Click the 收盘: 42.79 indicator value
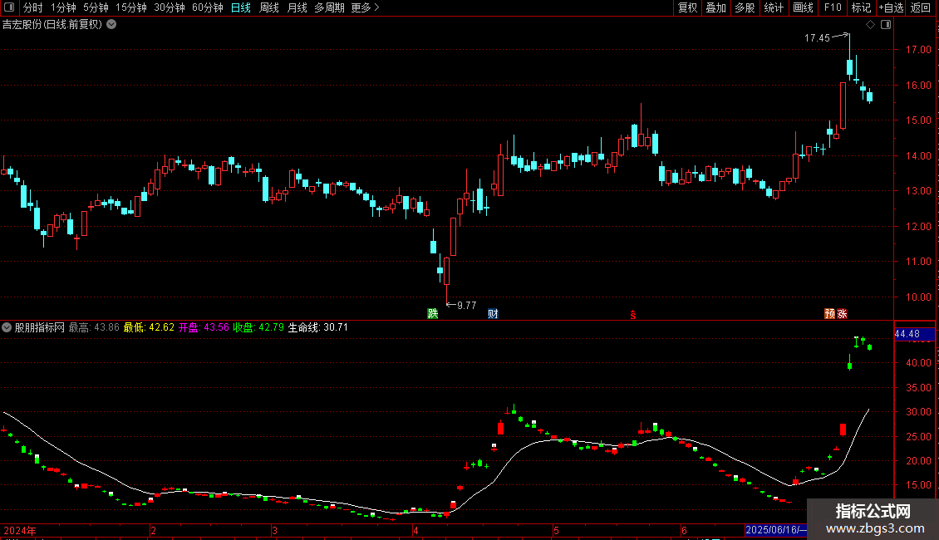The image size is (939, 540). pos(258,327)
